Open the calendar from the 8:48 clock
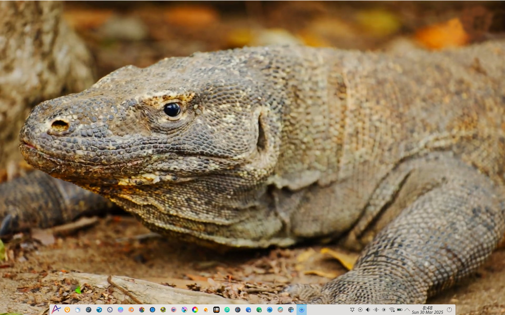The width and height of the screenshot is (505, 315). (427, 310)
